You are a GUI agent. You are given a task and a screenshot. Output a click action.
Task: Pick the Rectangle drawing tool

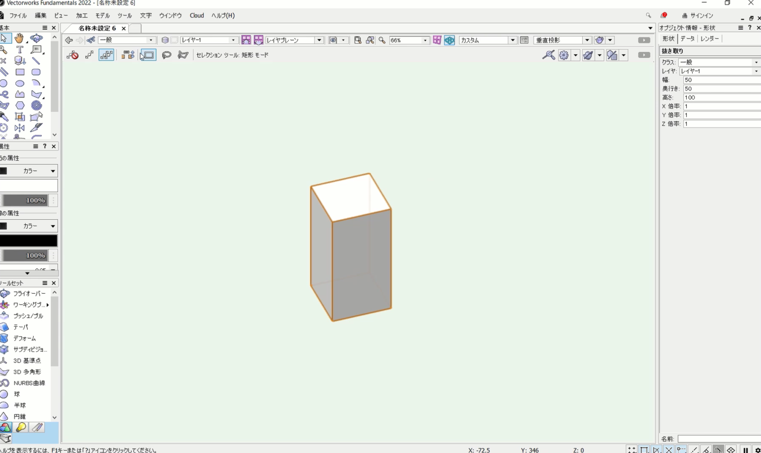tap(20, 72)
